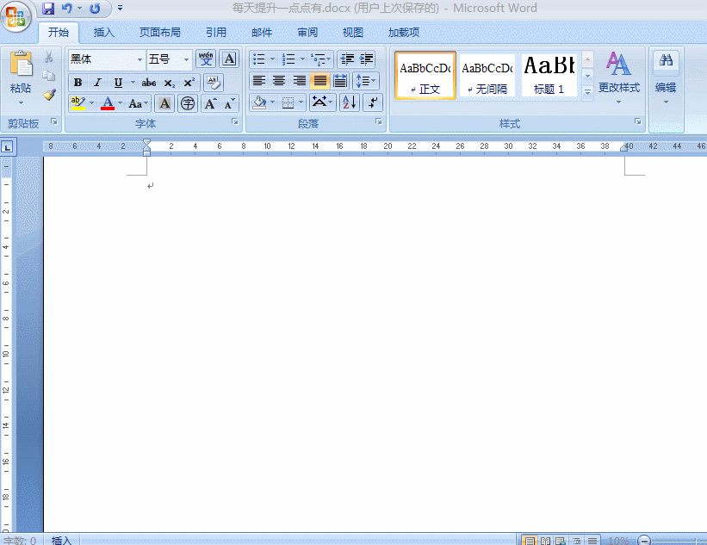The width and height of the screenshot is (707, 545).
Task: Switch to the 页面布局 tab
Action: pyautogui.click(x=159, y=33)
